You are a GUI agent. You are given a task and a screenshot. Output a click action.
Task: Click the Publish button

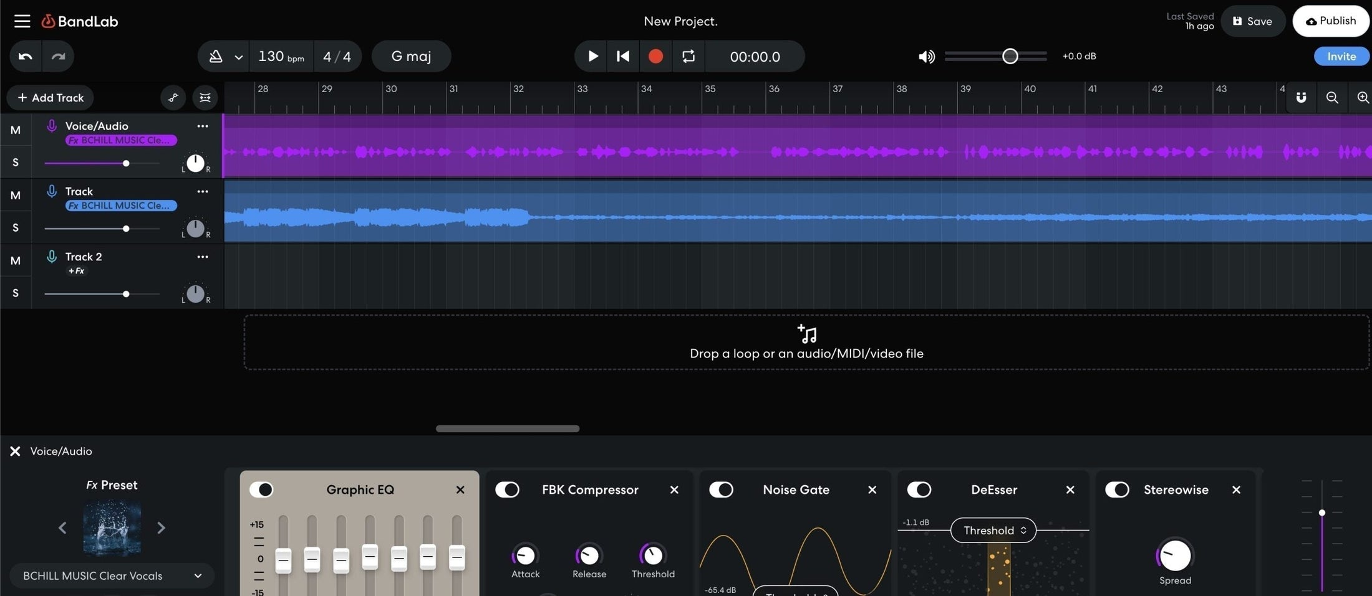tap(1331, 21)
